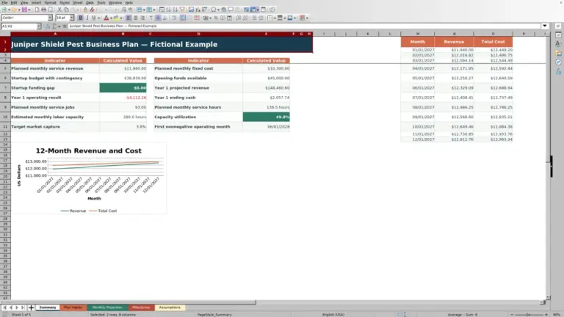Click the Add new sheet plus icon
Image resolution: width=564 pixels, height=317 pixels.
click(x=31, y=307)
